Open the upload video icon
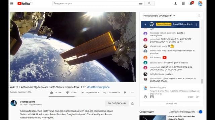 coord(175,4)
